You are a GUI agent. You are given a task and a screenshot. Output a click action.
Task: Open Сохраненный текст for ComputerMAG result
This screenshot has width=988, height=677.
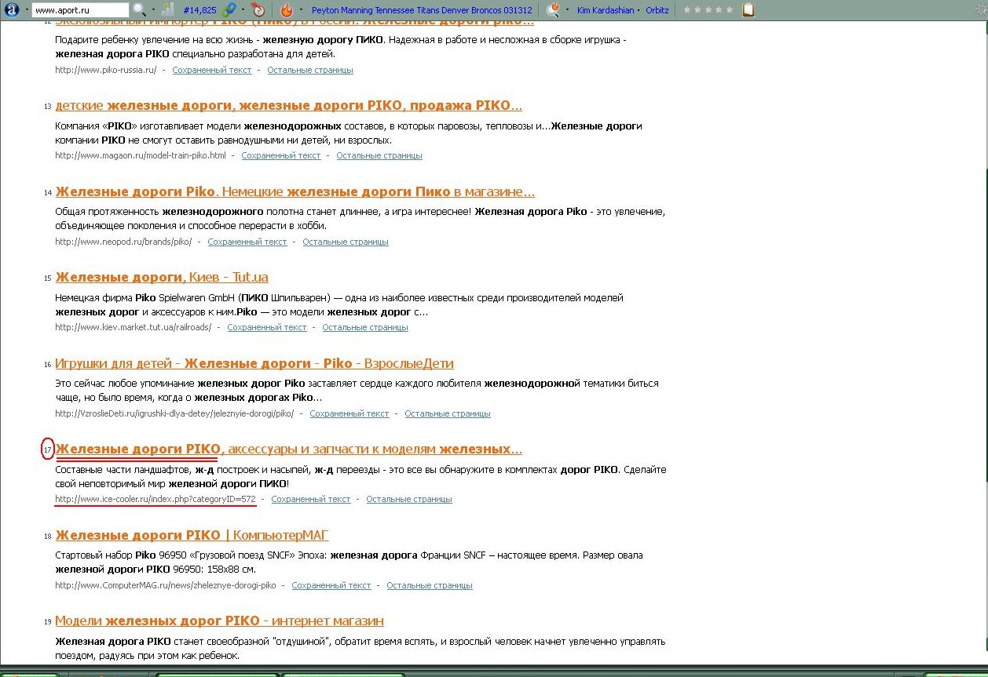[x=331, y=585]
